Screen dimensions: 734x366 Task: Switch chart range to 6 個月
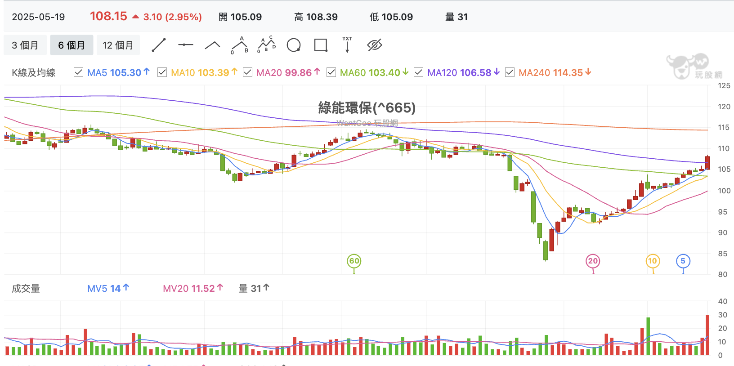tap(72, 45)
